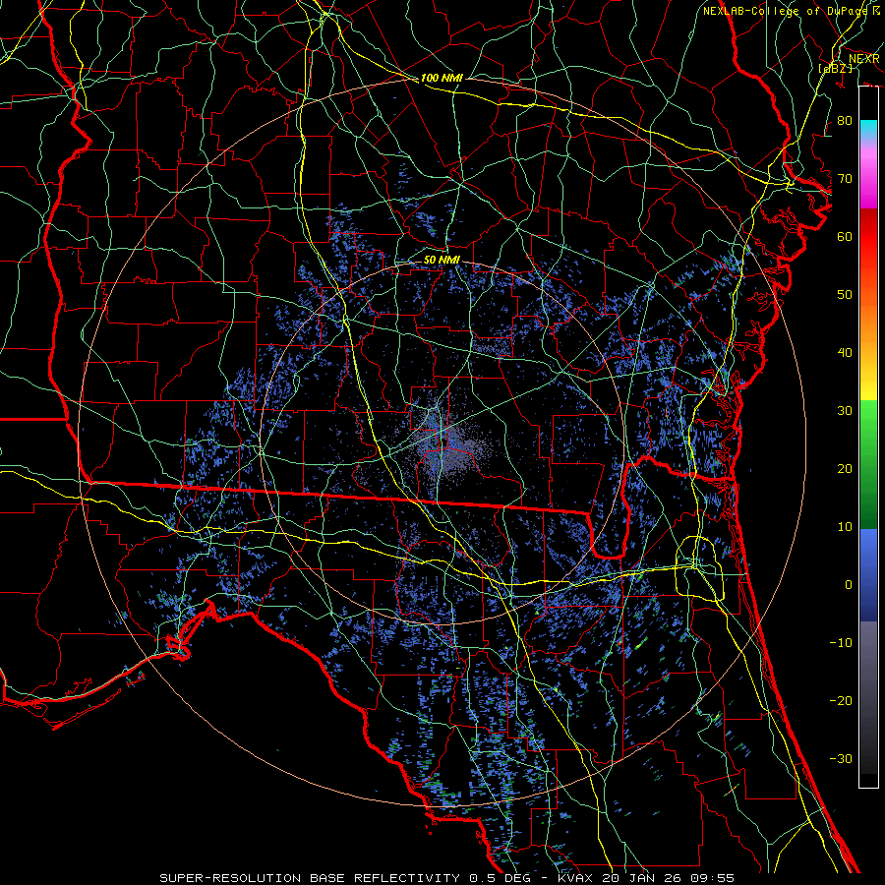Click the -30 dBZ legend value

pyautogui.click(x=841, y=758)
